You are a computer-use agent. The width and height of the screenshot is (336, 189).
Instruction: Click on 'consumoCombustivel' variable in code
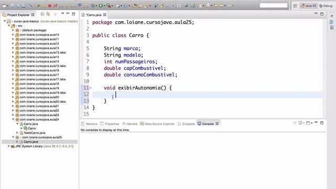(149, 75)
